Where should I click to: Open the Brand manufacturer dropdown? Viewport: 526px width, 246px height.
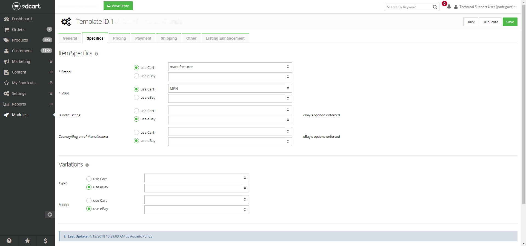click(x=230, y=67)
